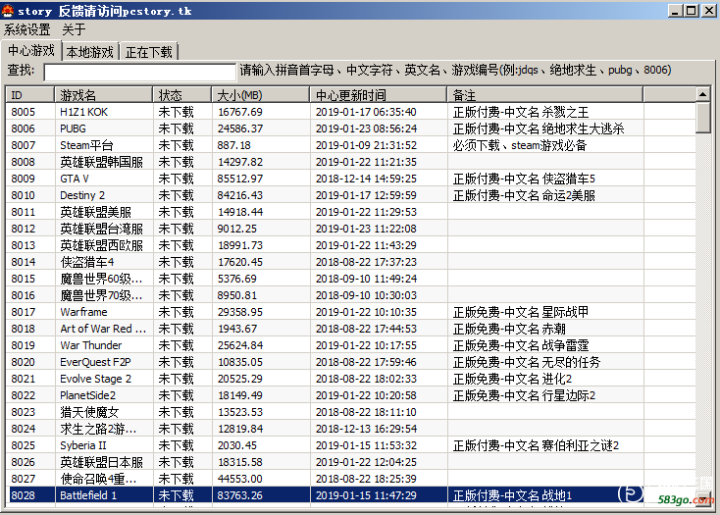
Task: Select the GTA V row
Action: (x=351, y=179)
